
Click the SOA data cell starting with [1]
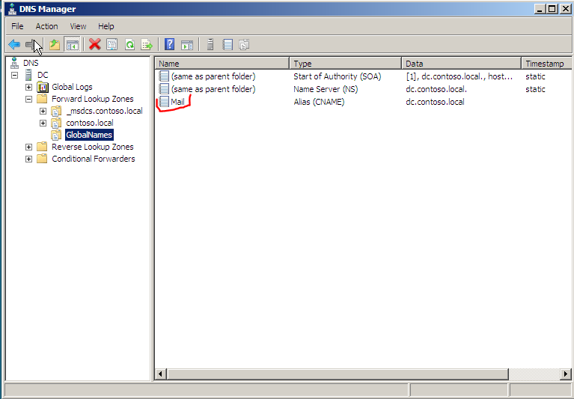[459, 76]
